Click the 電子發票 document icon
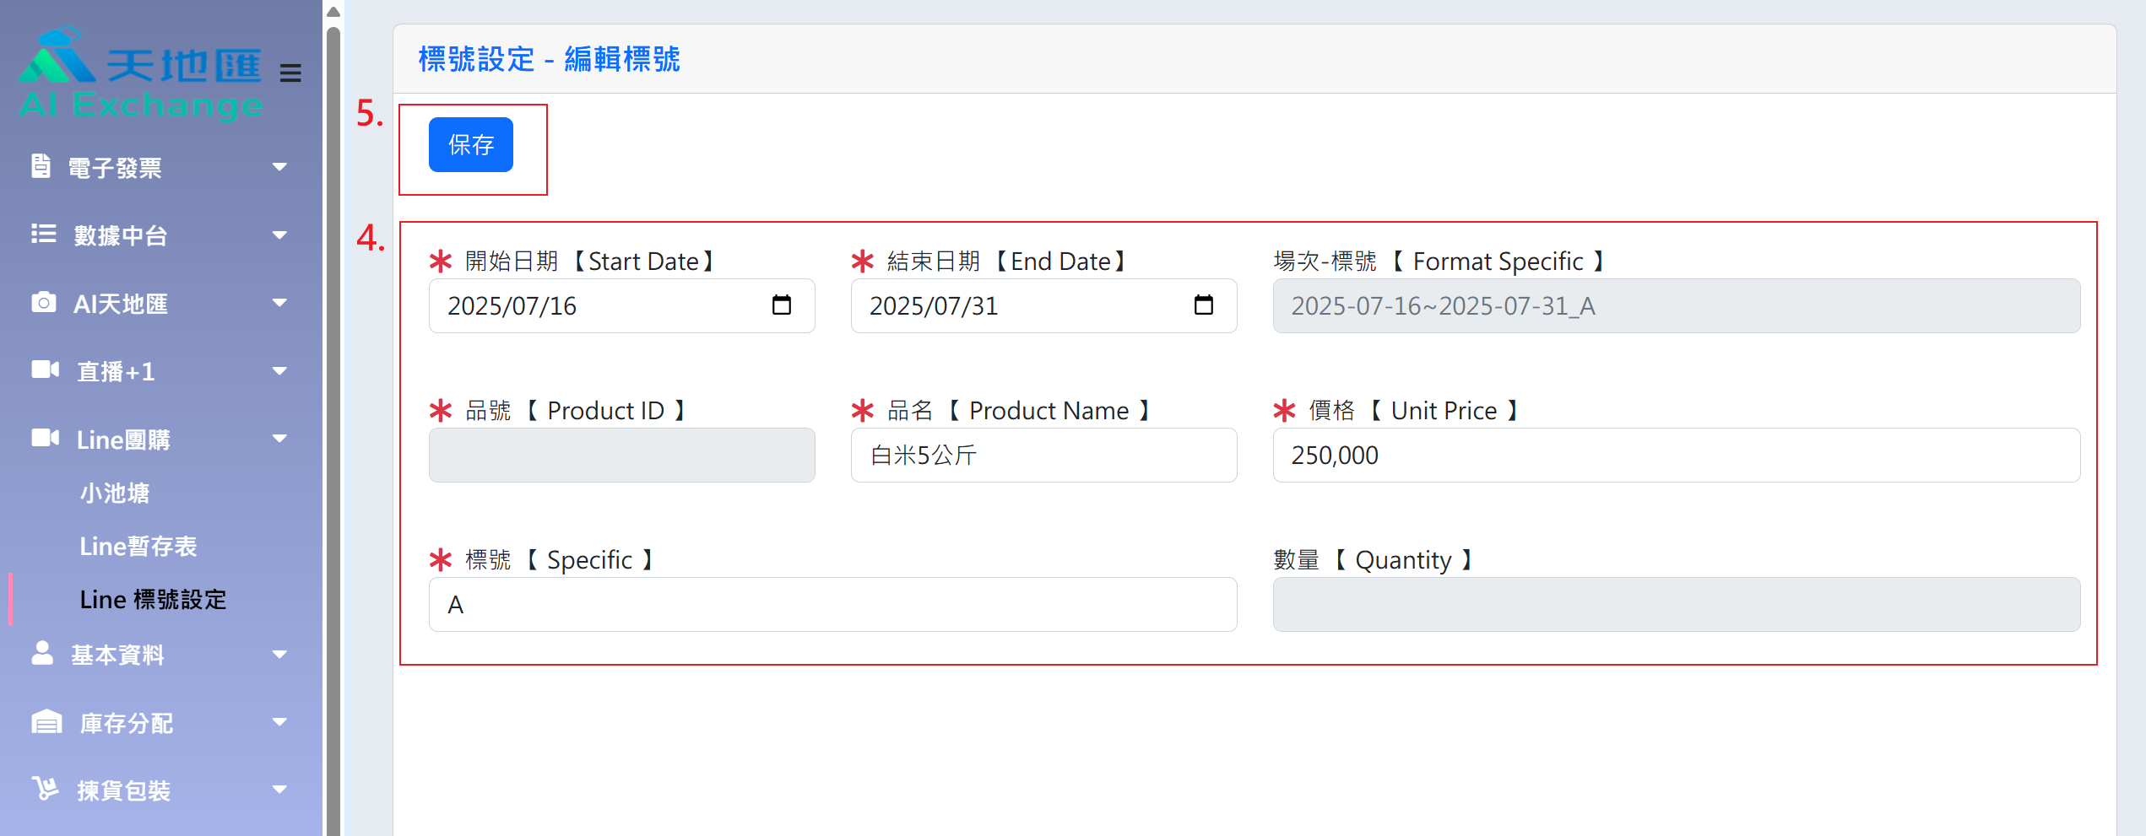2146x836 pixels. tap(41, 166)
